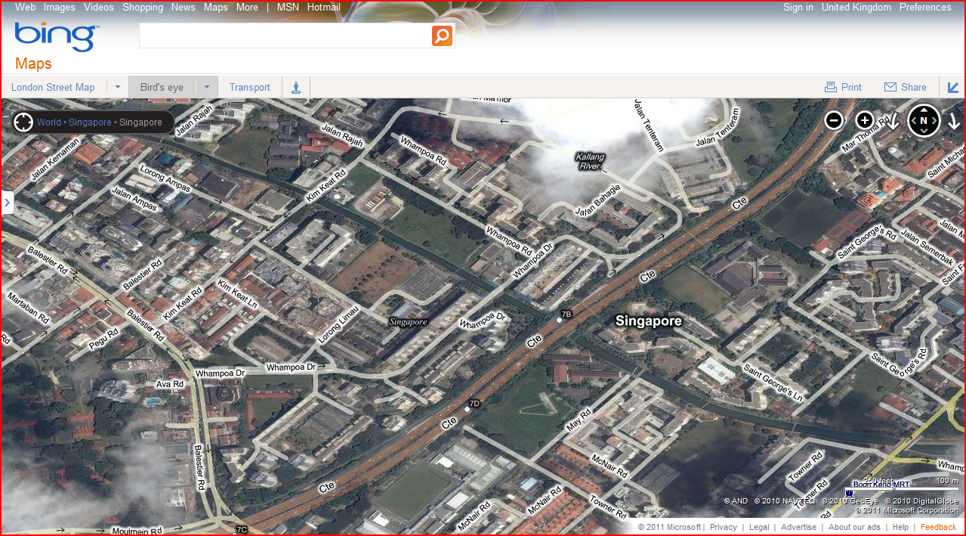This screenshot has height=536, width=966.
Task: Click the orange search magnifier icon
Action: [442, 35]
